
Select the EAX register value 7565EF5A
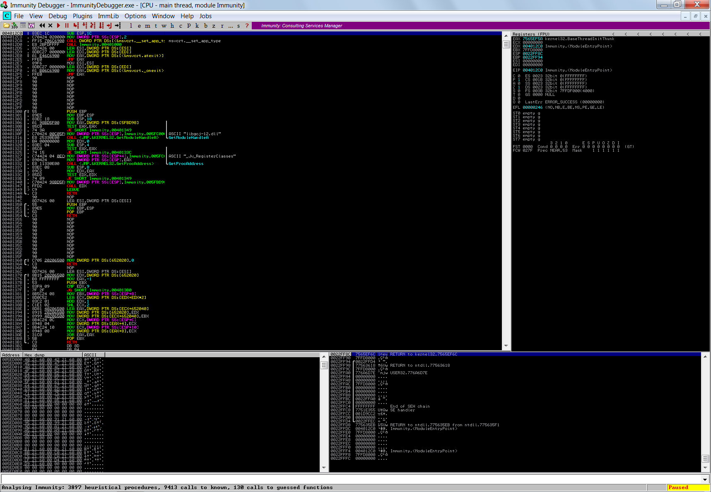533,39
